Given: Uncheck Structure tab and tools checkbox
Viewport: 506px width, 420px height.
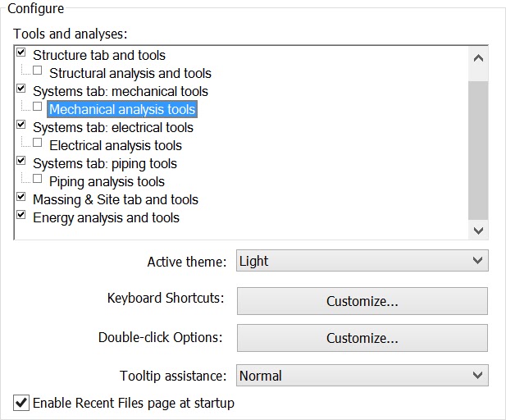Looking at the screenshot, I should [x=21, y=52].
